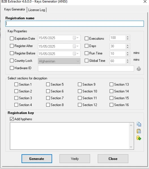Increase the Run Time minutes spinner
Image resolution: width=149 pixels, height=169 pixels.
(x=127, y=52)
